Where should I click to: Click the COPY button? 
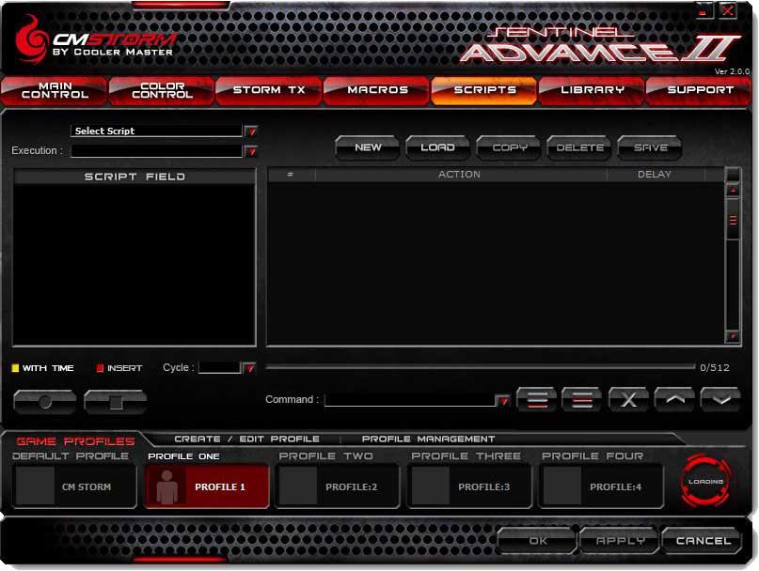point(509,147)
